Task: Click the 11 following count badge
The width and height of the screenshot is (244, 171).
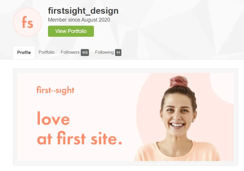Action: 118,53
